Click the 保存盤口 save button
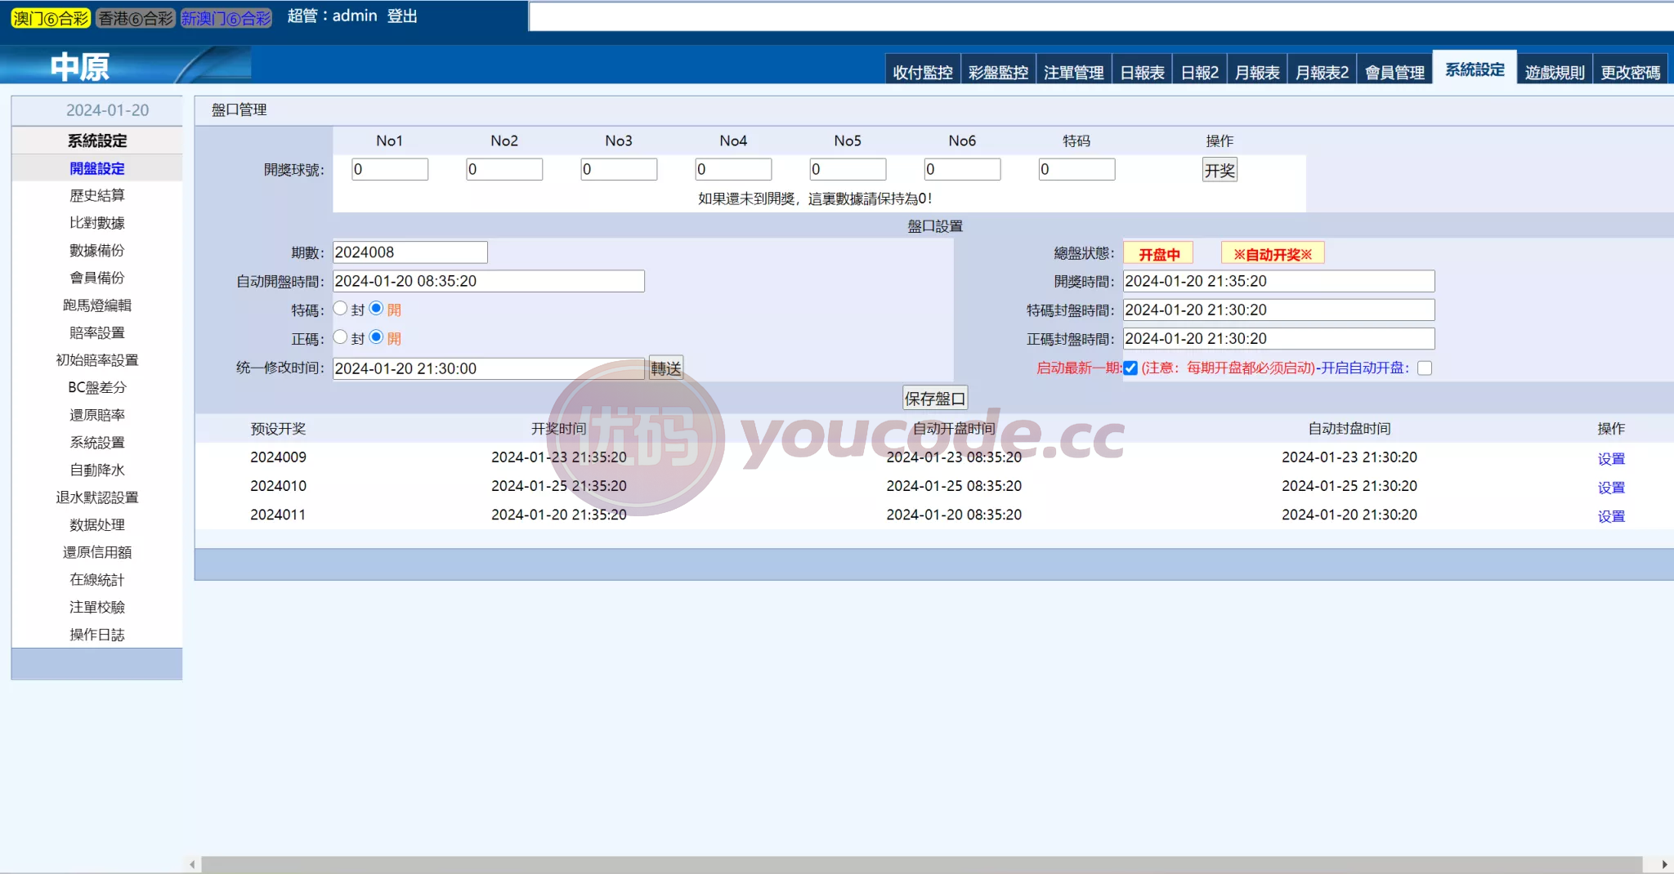Viewport: 1674px width, 874px height. tap(935, 399)
